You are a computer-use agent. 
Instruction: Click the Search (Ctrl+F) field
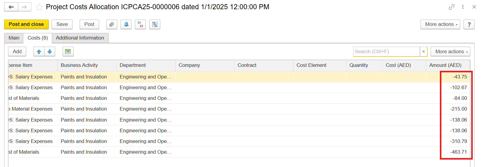tap(386, 52)
